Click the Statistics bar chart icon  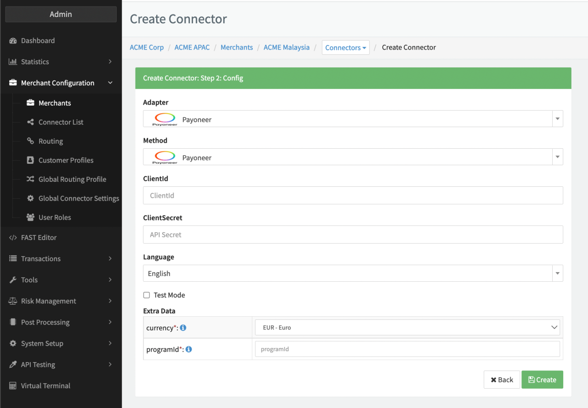(13, 62)
